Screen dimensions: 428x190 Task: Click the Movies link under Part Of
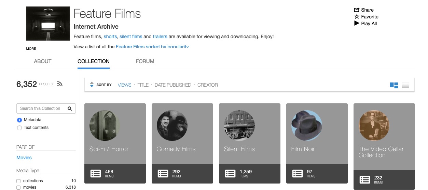click(x=24, y=158)
